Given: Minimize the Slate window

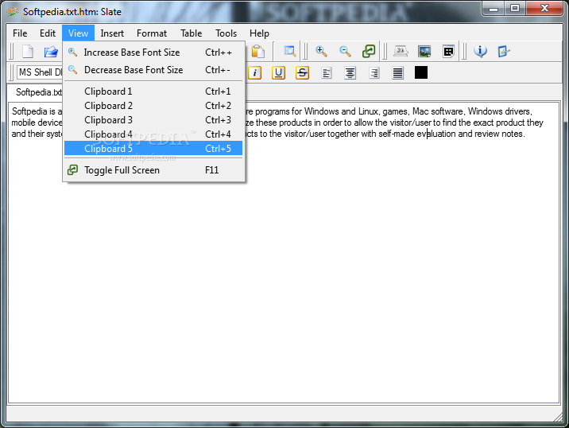Looking at the screenshot, I should coord(494,9).
